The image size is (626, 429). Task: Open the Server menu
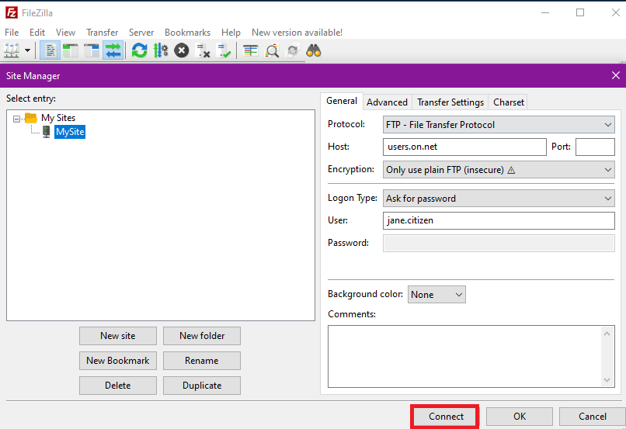click(x=141, y=33)
